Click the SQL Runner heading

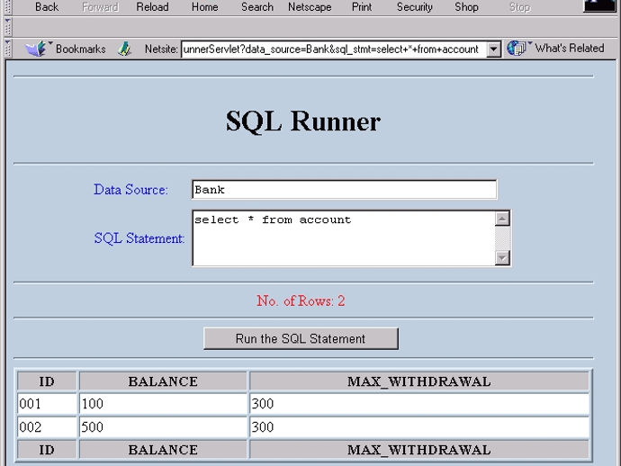[x=303, y=121]
